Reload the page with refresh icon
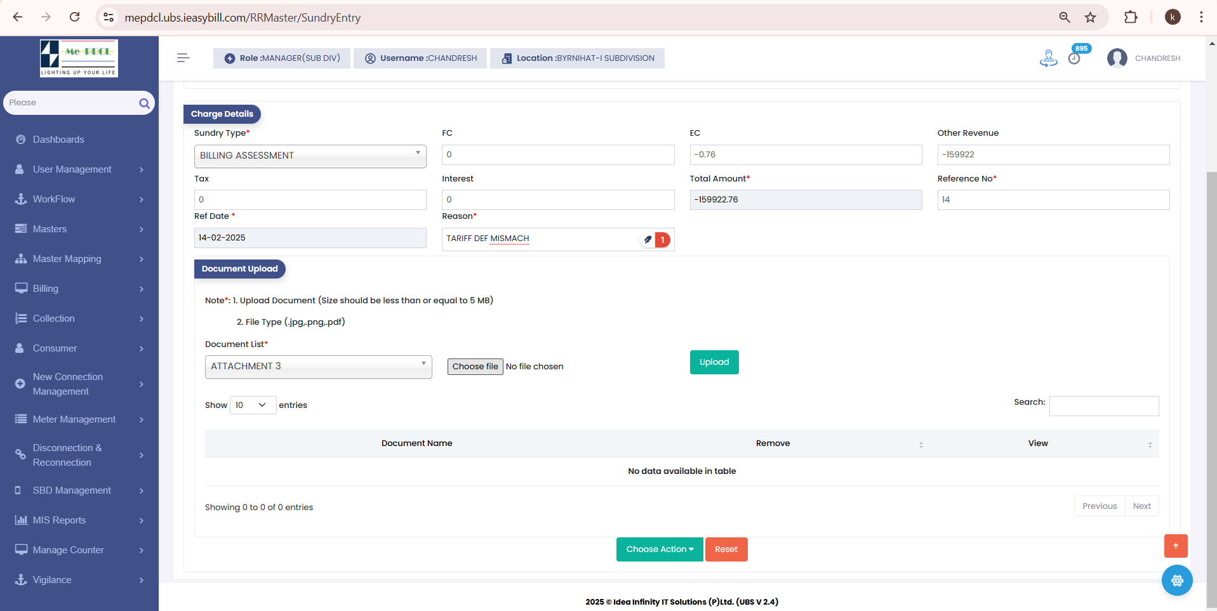1217x611 pixels. tap(75, 17)
